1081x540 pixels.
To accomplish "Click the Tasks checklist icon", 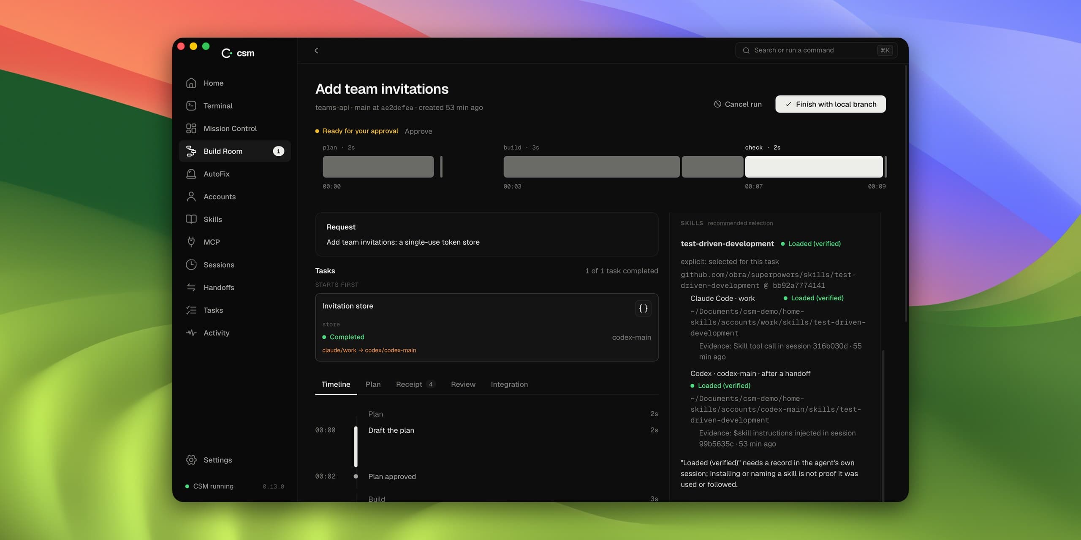I will click(x=191, y=310).
